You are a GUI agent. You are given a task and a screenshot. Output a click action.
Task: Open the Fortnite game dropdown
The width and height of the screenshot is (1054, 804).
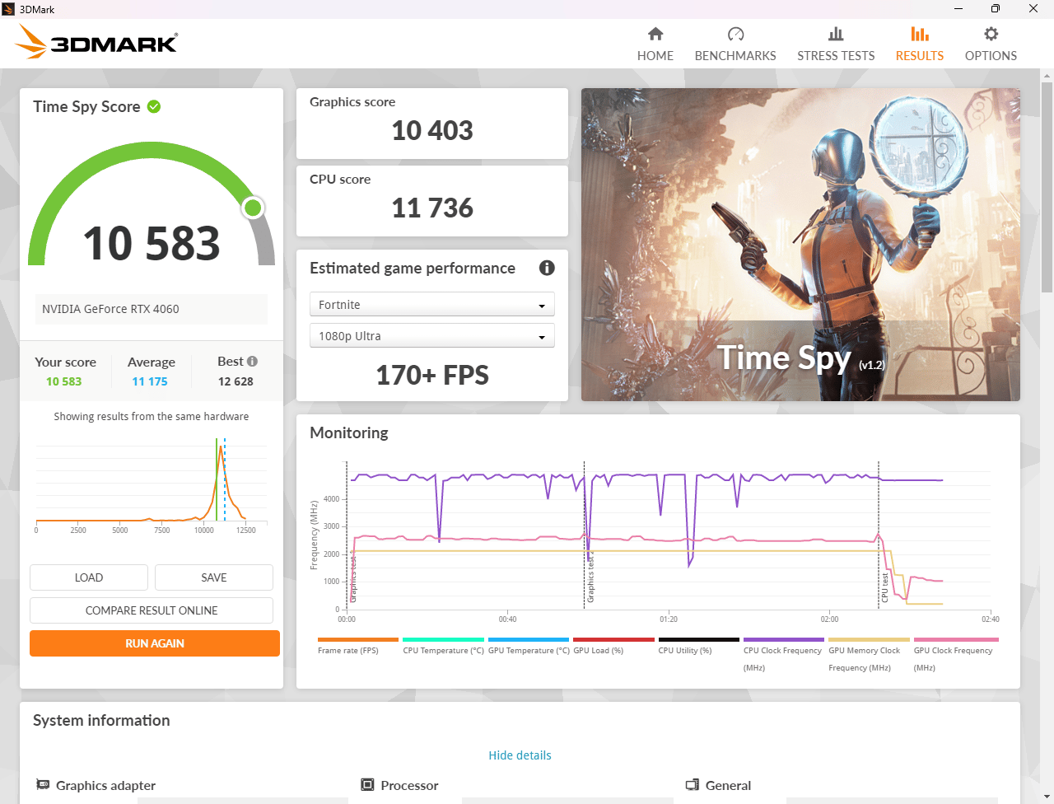pos(432,305)
